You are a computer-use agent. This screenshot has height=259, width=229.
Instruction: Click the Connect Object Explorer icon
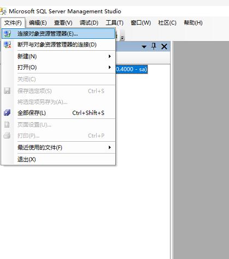7,34
